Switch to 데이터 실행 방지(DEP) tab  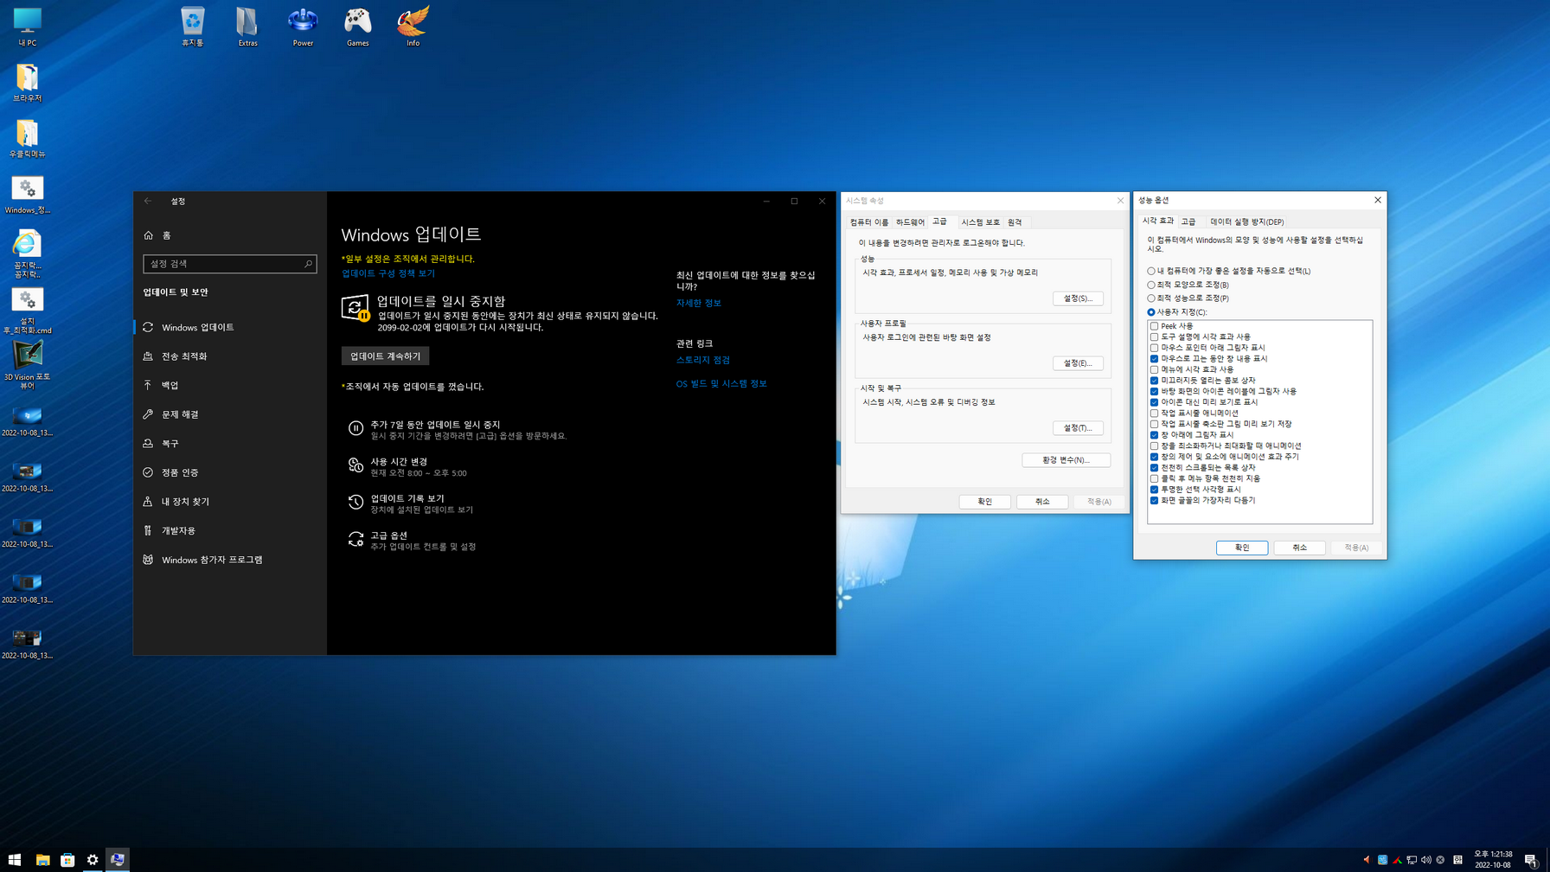coord(1246,221)
